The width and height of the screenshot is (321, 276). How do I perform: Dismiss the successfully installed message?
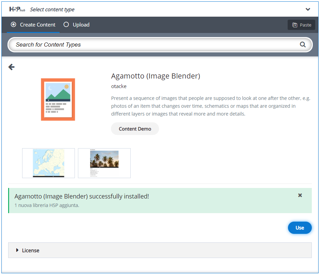click(x=300, y=195)
